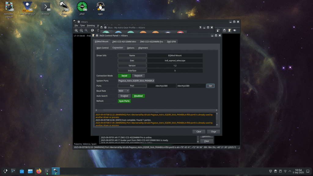Select Pegasus_Astro_EQDIR_Stick system port
313x176 pixels.
tap(136, 81)
